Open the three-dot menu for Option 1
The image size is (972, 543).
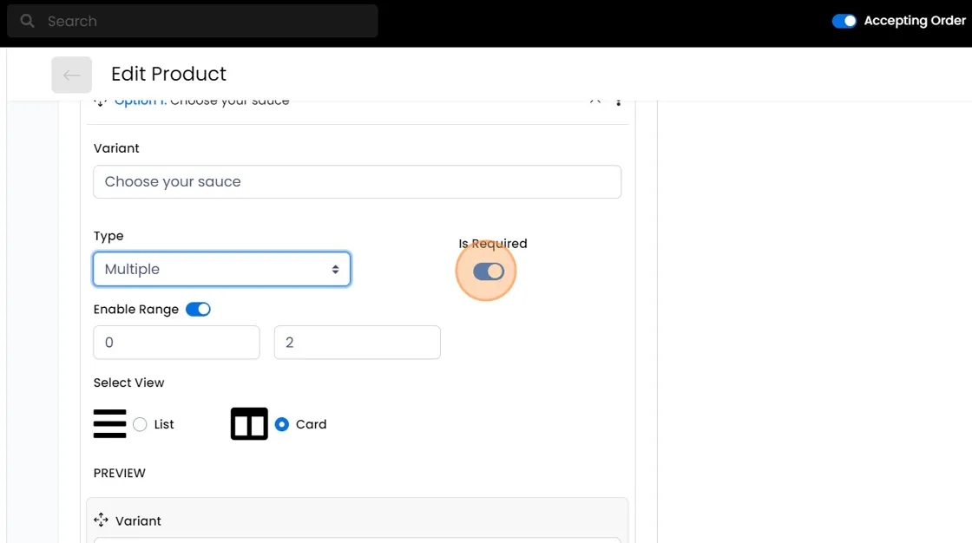[618, 102]
